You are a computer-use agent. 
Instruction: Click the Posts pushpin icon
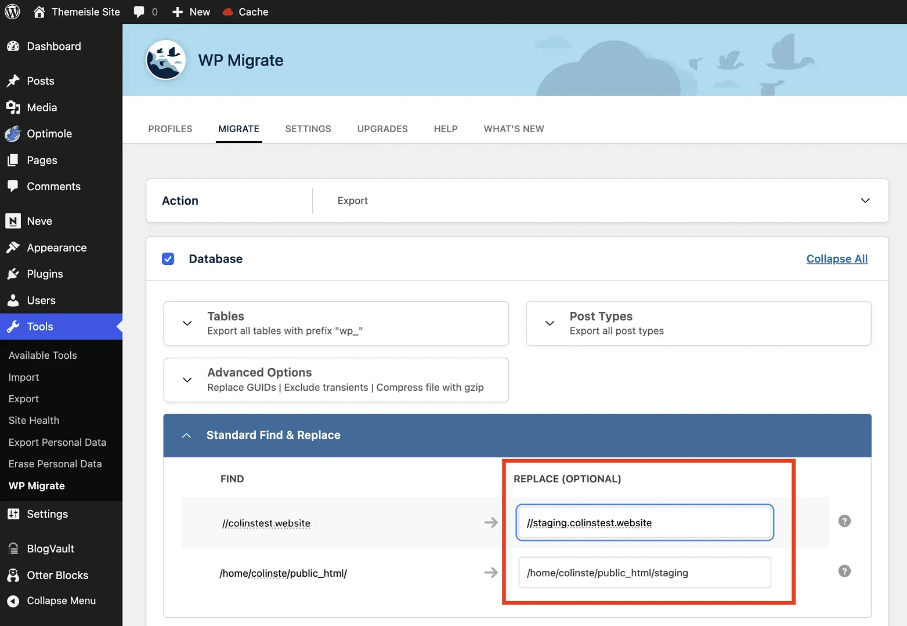[x=13, y=81]
